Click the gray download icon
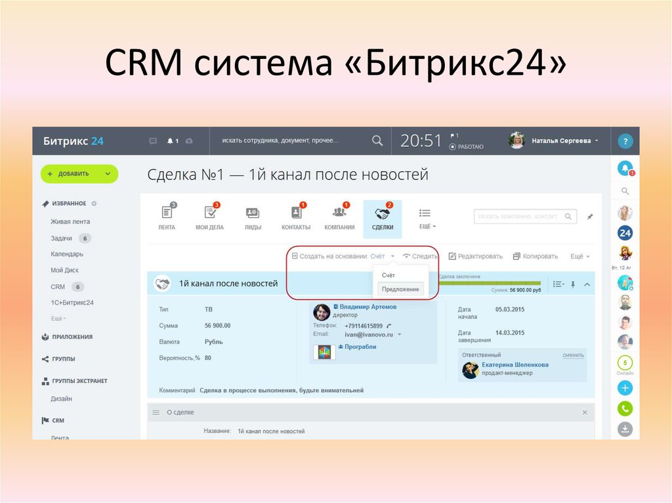This screenshot has height=503, width=672. point(625,429)
